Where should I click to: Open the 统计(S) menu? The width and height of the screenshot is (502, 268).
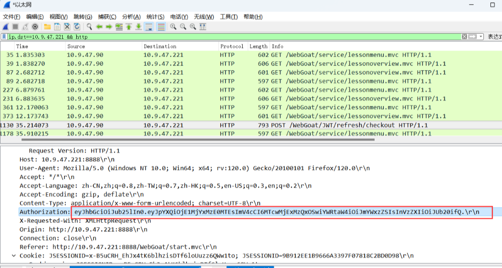tap(156, 17)
